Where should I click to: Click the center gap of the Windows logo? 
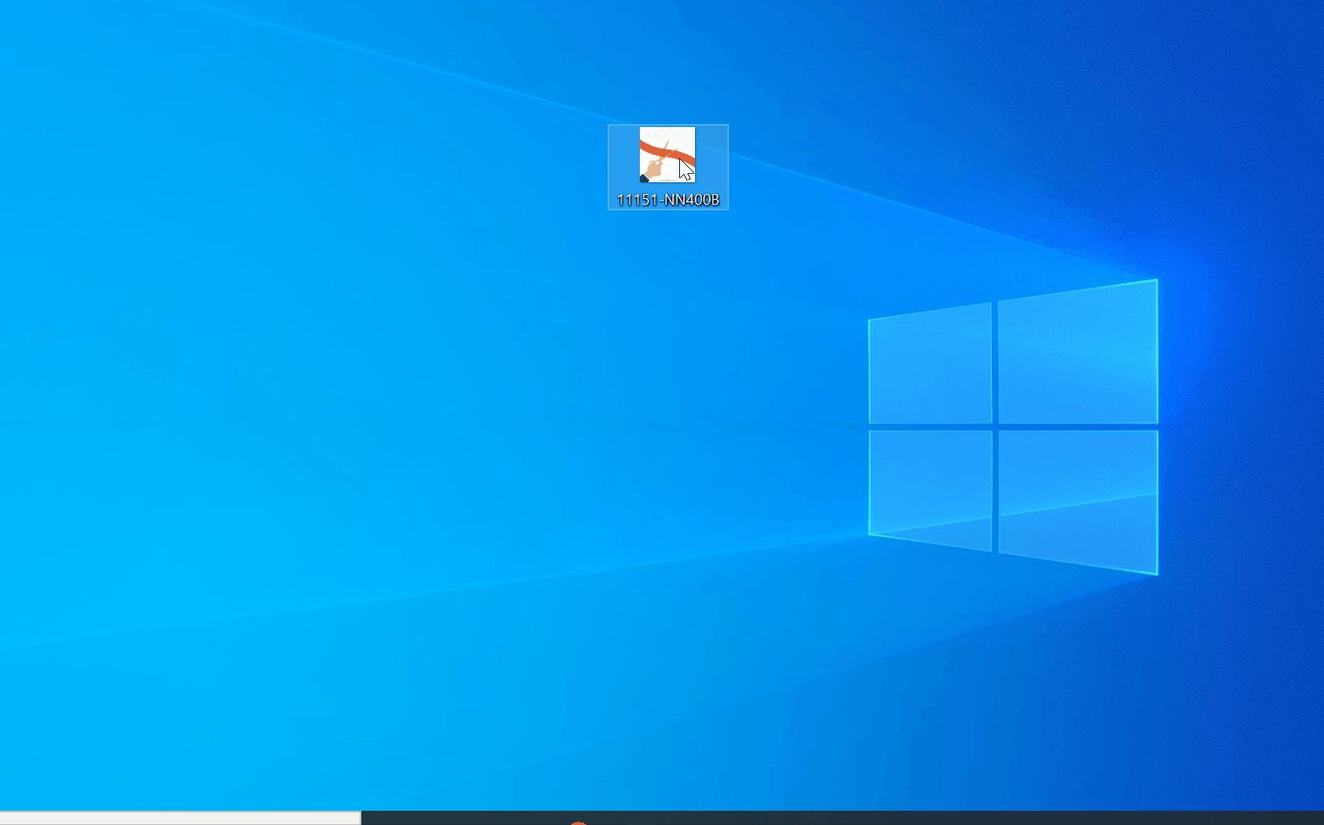point(995,427)
